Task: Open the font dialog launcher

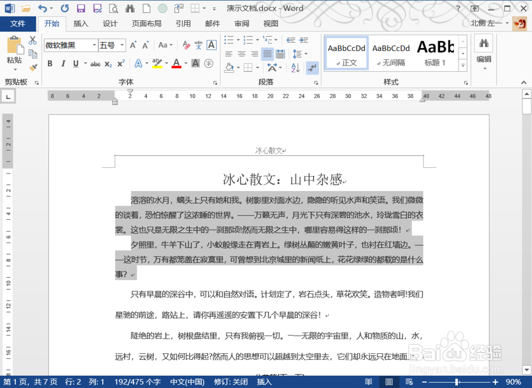Action: (215, 82)
